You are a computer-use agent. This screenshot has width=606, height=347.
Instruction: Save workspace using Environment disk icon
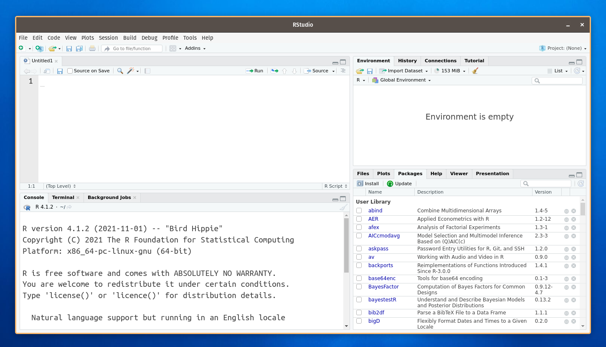point(370,71)
